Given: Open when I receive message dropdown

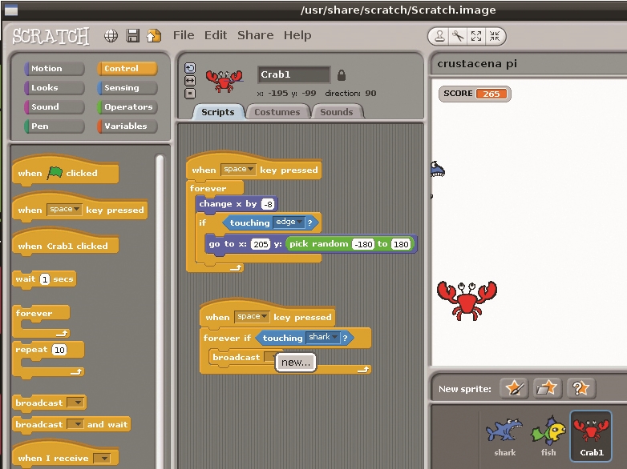Looking at the screenshot, I should pos(102,458).
